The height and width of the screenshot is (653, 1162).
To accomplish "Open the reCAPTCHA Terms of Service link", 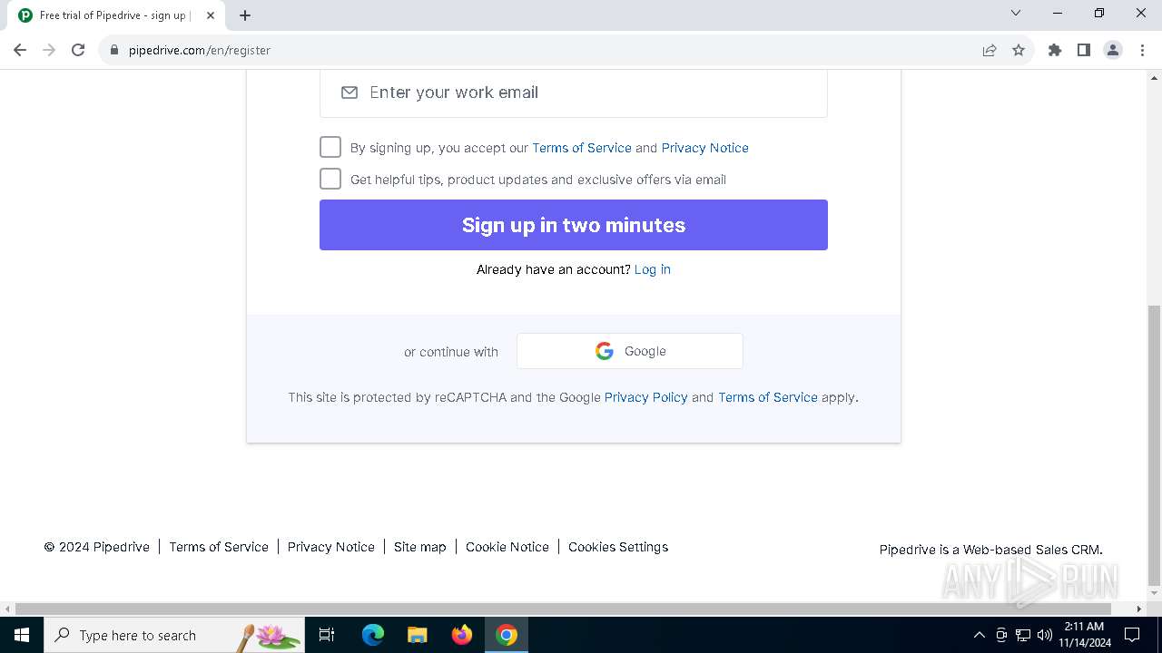I will 768,397.
